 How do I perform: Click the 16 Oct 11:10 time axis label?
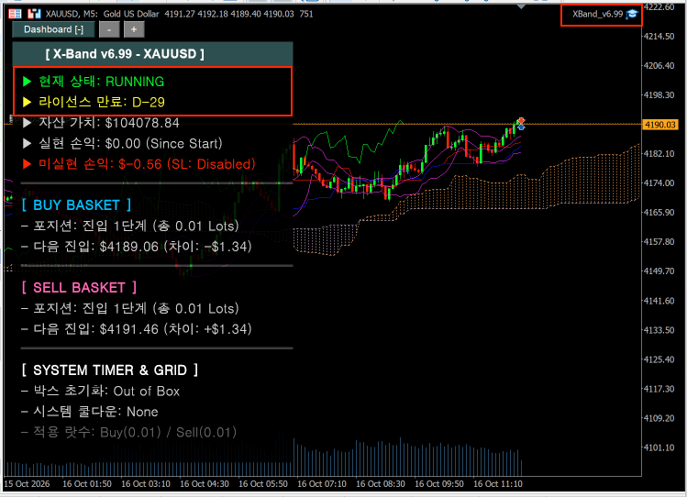[x=498, y=484]
